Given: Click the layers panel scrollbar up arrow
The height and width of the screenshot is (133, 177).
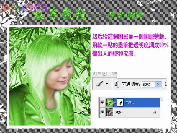Looking at the screenshot, I should (x=162, y=100).
